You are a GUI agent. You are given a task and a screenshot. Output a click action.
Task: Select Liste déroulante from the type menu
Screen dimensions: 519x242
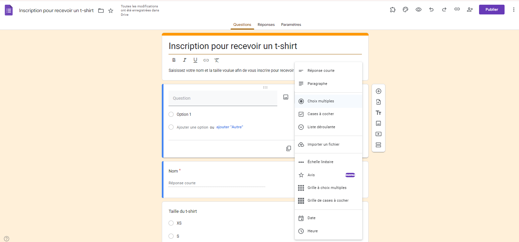pyautogui.click(x=321, y=127)
